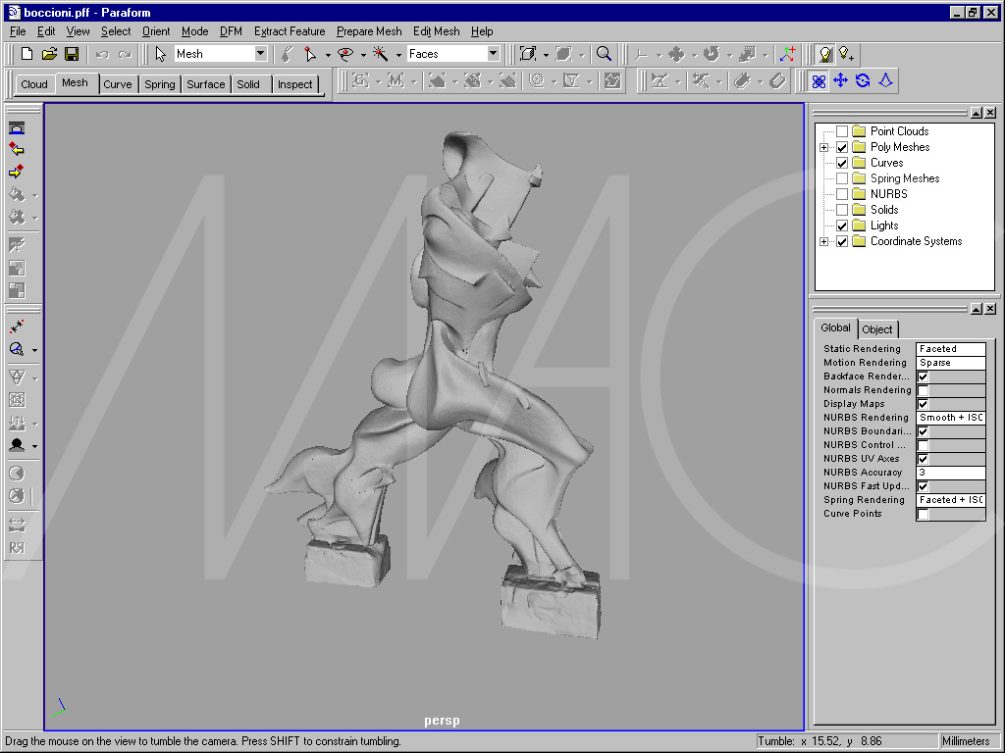The height and width of the screenshot is (753, 1005).
Task: Click the Redo arrow icon
Action: (x=125, y=55)
